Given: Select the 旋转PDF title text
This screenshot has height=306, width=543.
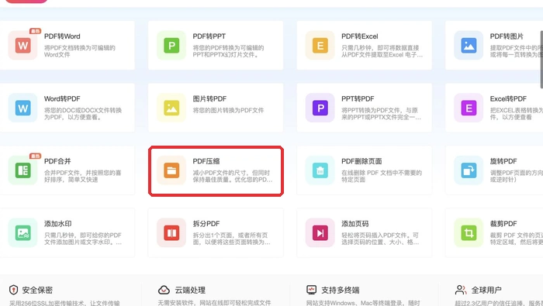Looking at the screenshot, I should 503,161.
